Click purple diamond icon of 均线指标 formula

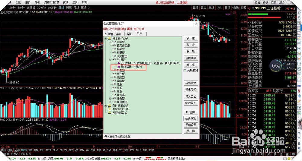pos(119,67)
